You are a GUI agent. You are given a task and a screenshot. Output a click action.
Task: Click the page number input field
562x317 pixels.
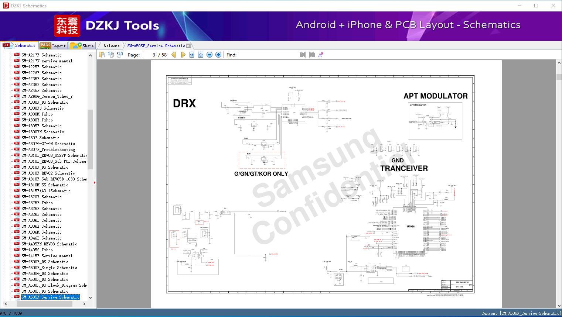click(x=149, y=55)
